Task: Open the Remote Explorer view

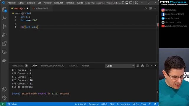Action: click(4, 52)
